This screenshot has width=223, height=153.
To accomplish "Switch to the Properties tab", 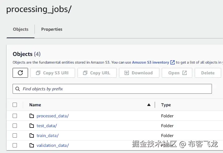I will click(x=52, y=29).
